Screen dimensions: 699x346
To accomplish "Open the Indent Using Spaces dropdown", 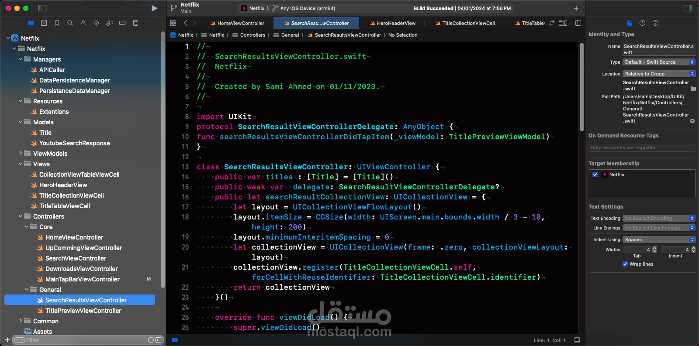I will point(659,240).
